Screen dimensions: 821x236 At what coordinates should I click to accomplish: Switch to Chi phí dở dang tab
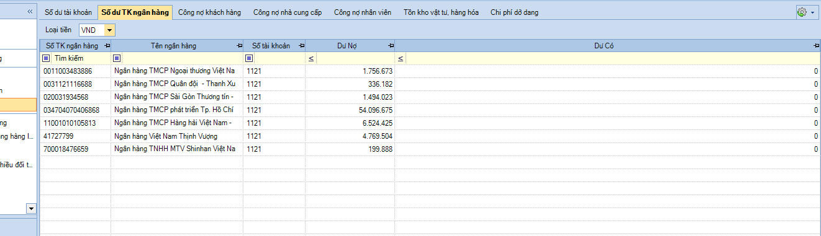[x=515, y=12]
